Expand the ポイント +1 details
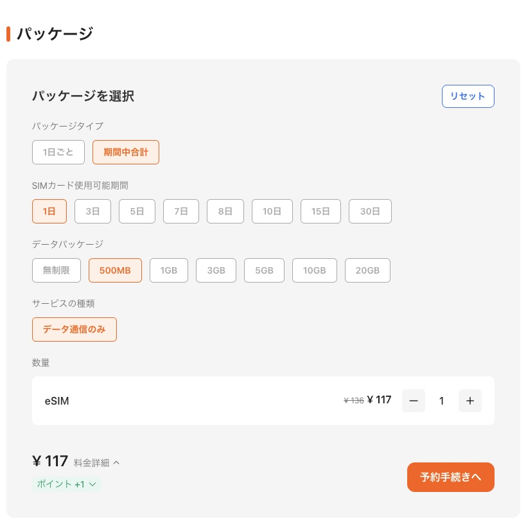Image resolution: width=526 pixels, height=526 pixels. 66,484
